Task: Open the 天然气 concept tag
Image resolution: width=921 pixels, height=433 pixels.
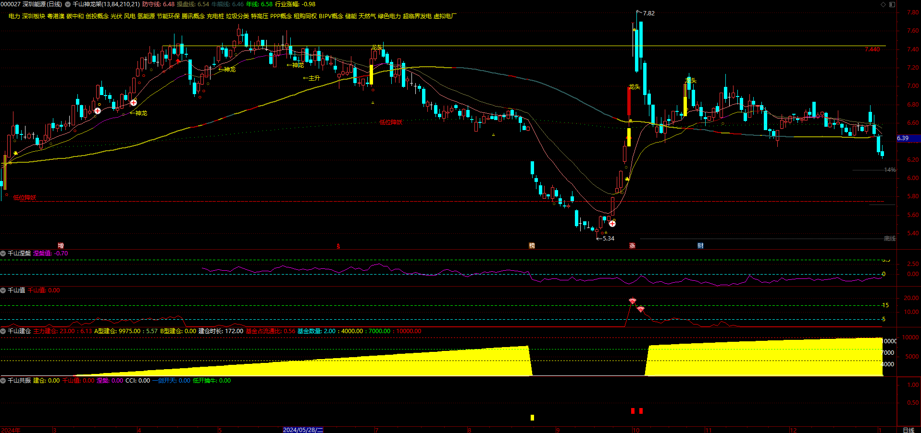Action: 367,16
